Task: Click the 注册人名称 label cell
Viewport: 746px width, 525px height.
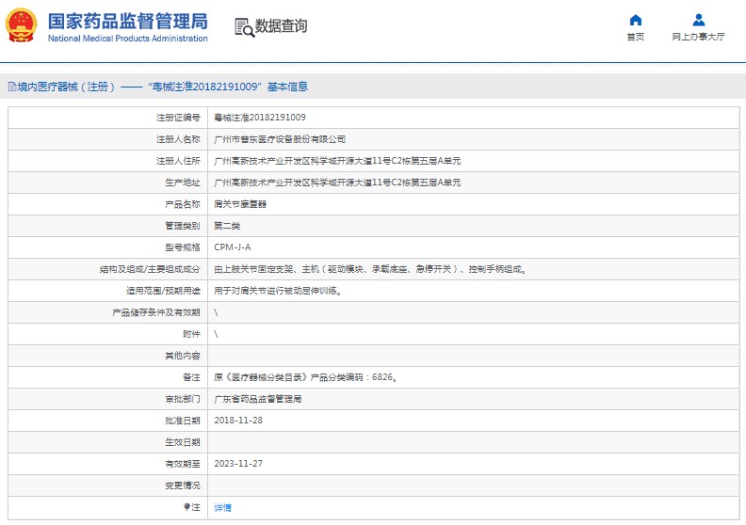Action: (108, 139)
